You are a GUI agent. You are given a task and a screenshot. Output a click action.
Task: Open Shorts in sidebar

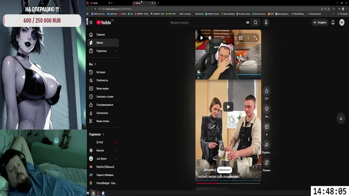tap(103, 43)
